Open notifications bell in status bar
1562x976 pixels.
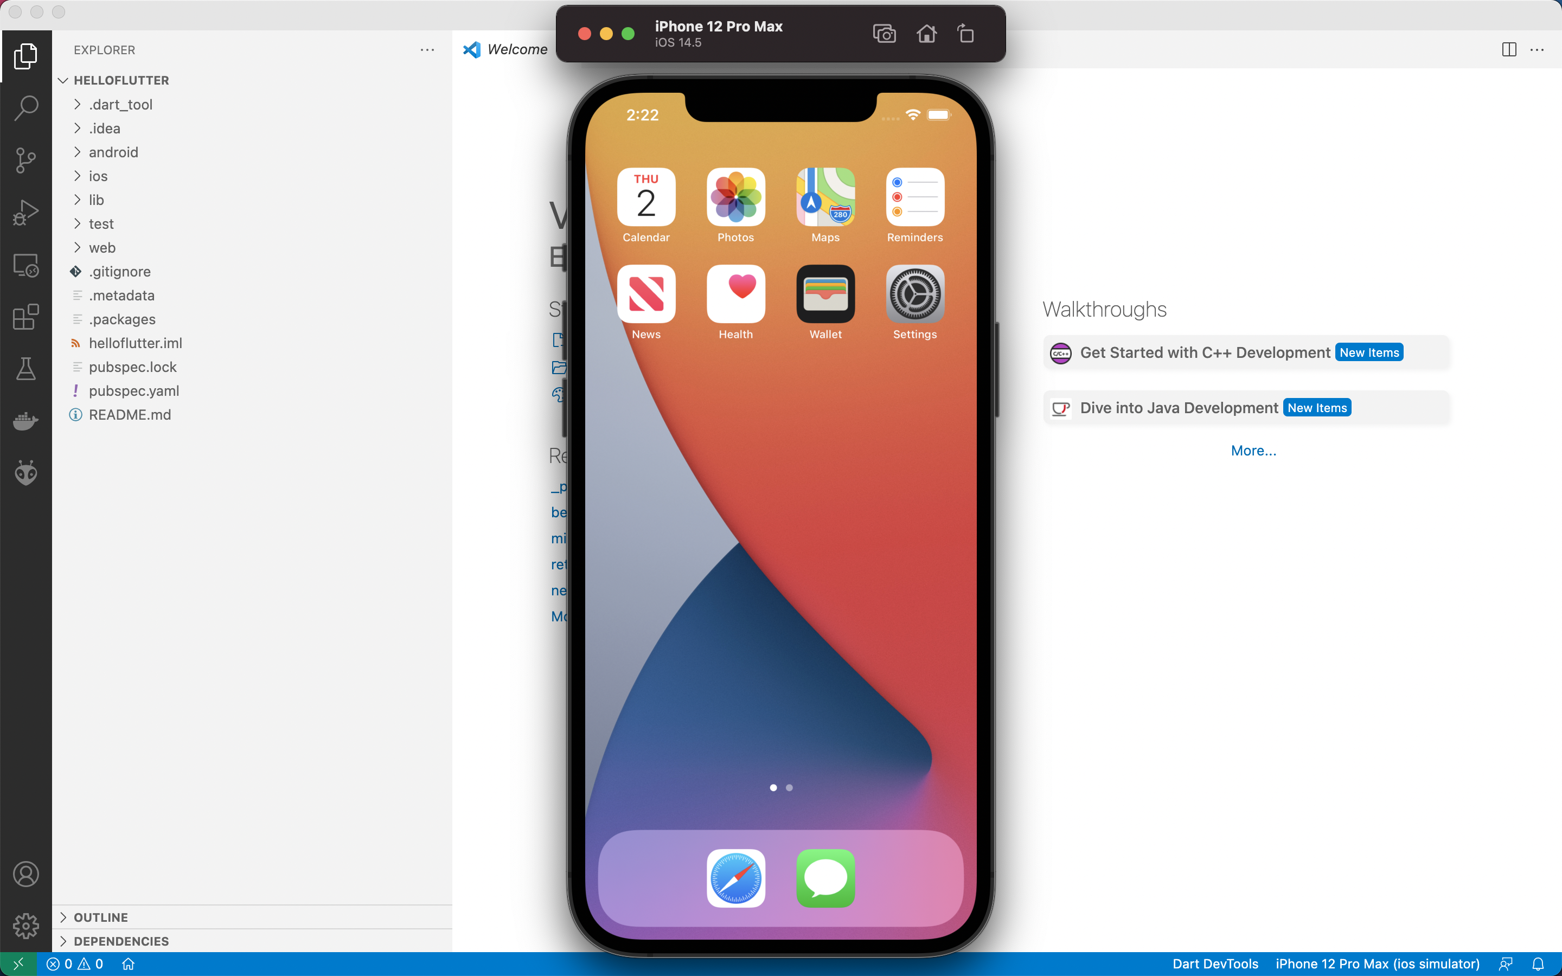(1538, 964)
